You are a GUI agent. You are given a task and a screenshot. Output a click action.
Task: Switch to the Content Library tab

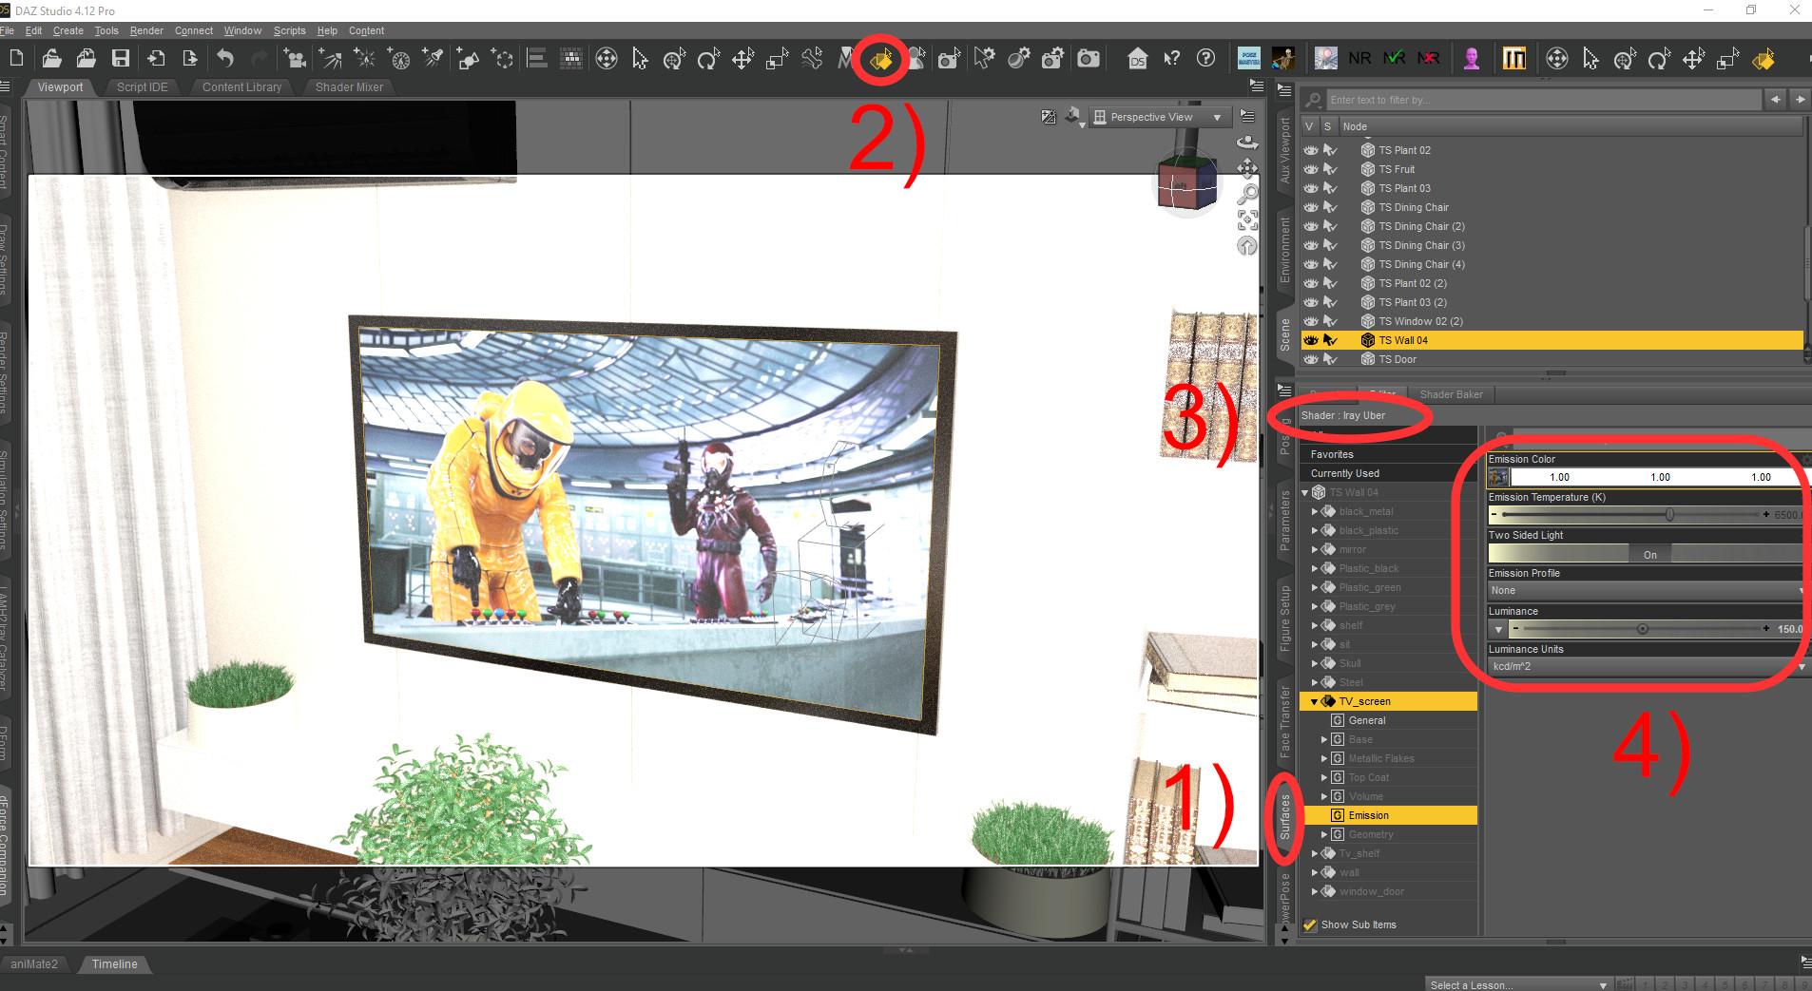(x=241, y=87)
